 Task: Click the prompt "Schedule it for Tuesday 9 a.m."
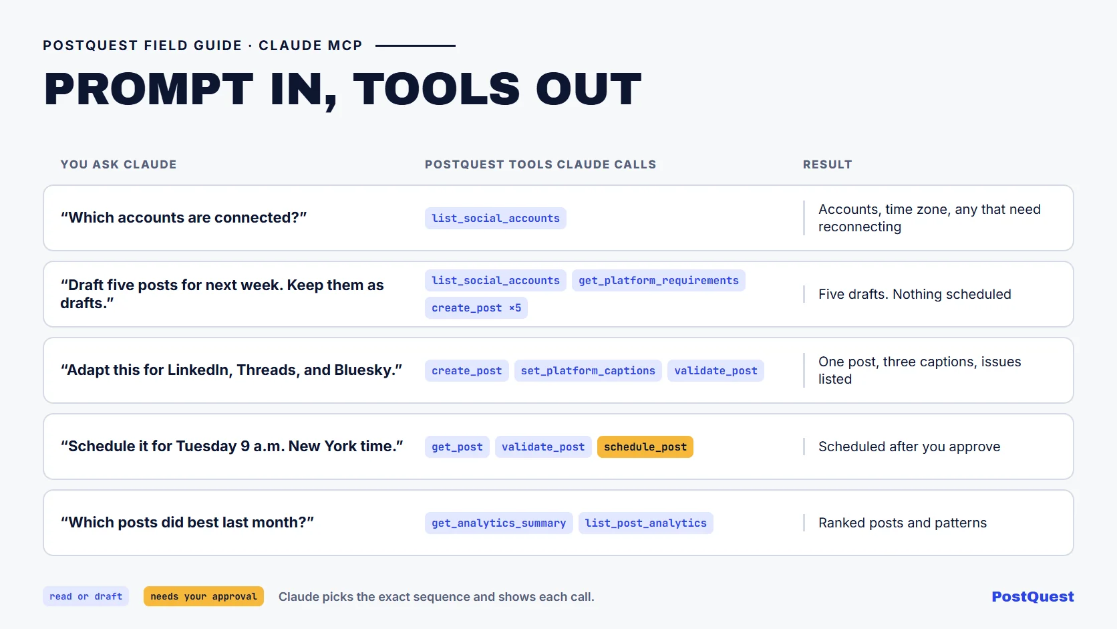click(x=232, y=447)
